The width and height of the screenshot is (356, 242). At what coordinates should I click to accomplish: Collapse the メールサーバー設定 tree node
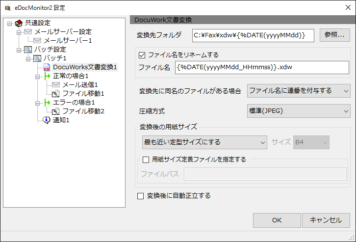click(x=19, y=32)
